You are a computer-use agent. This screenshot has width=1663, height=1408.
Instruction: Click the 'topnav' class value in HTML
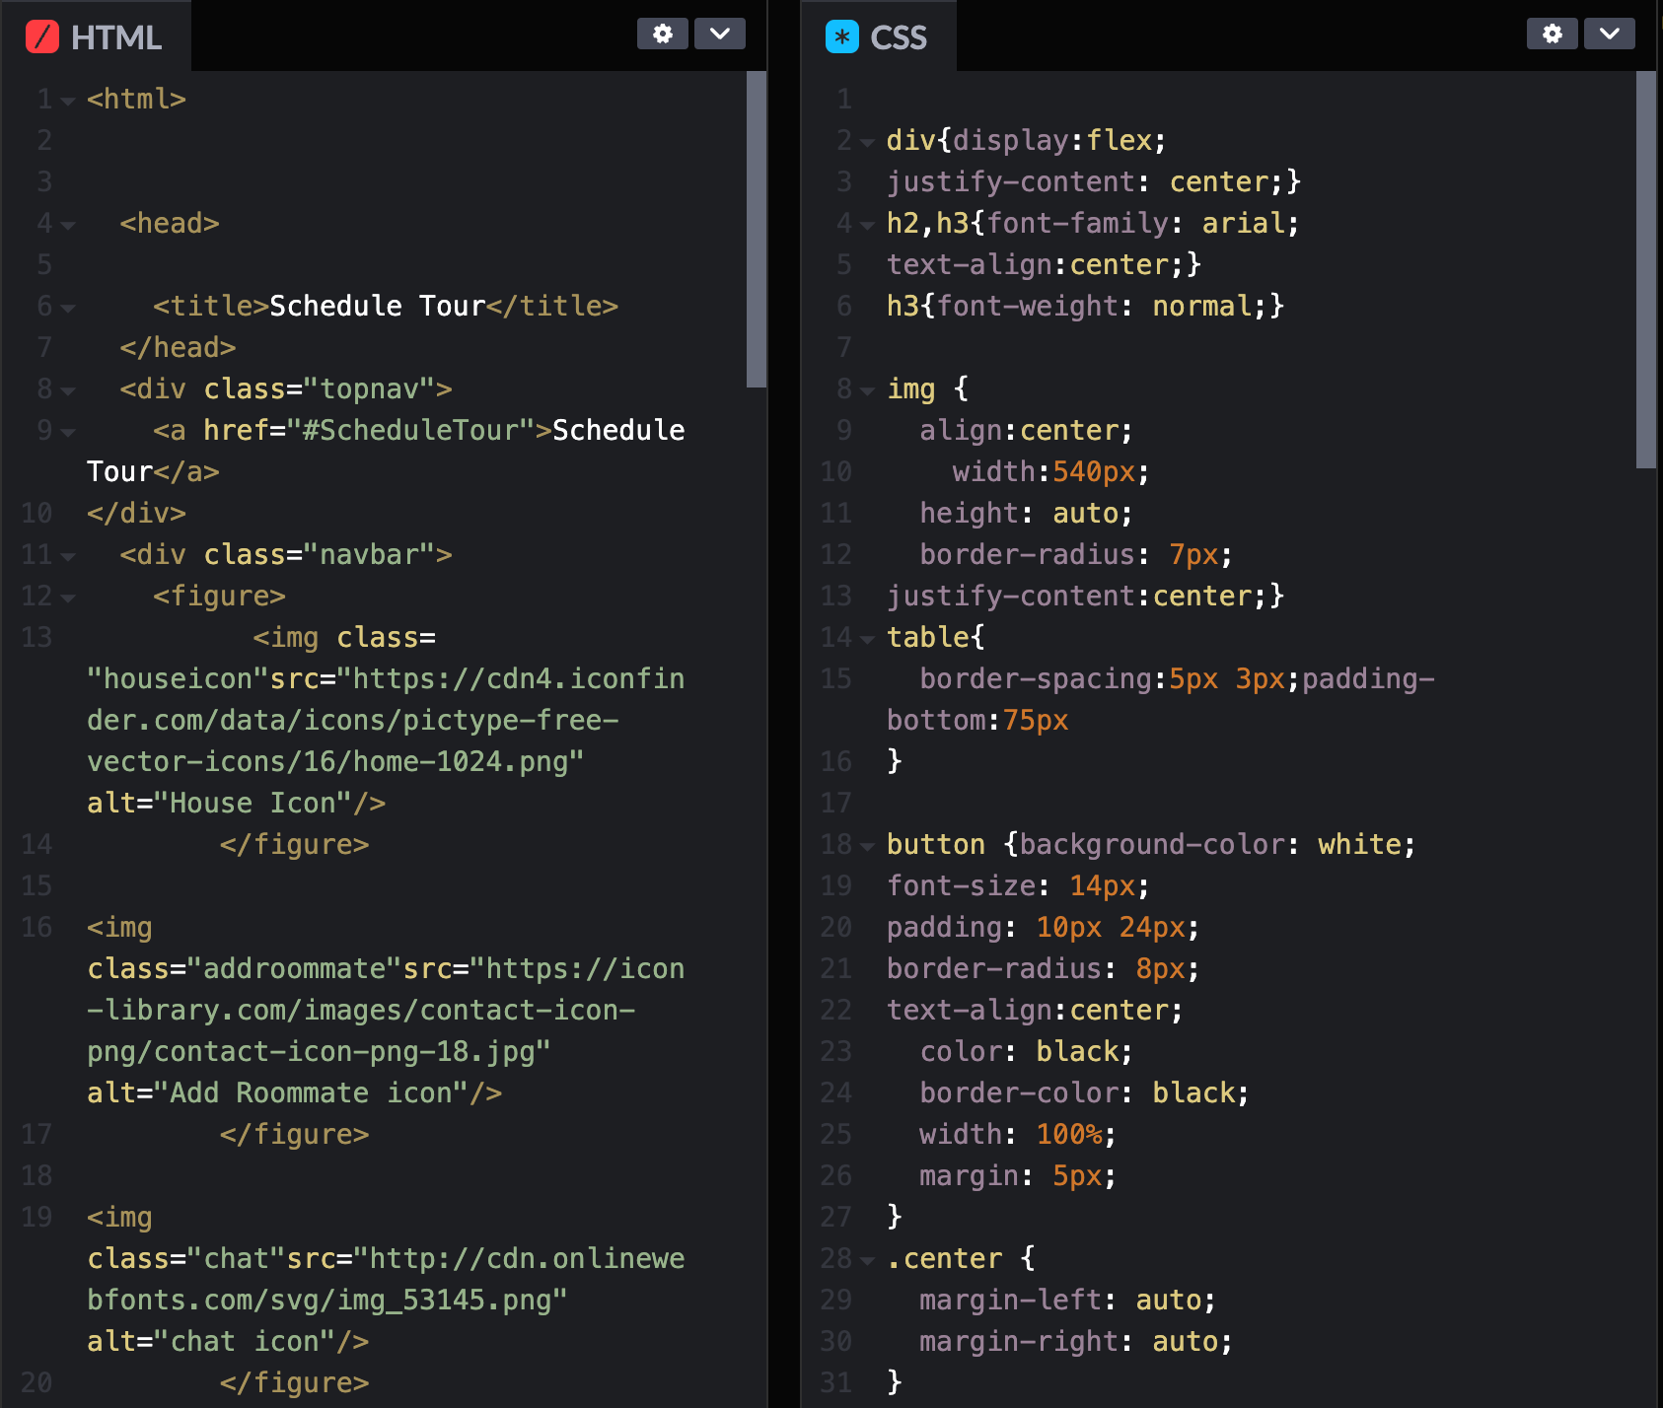tap(369, 388)
